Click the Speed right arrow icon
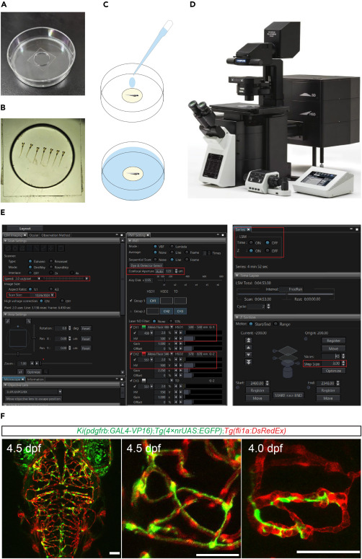The width and height of the screenshot is (362, 559). (x=87, y=278)
